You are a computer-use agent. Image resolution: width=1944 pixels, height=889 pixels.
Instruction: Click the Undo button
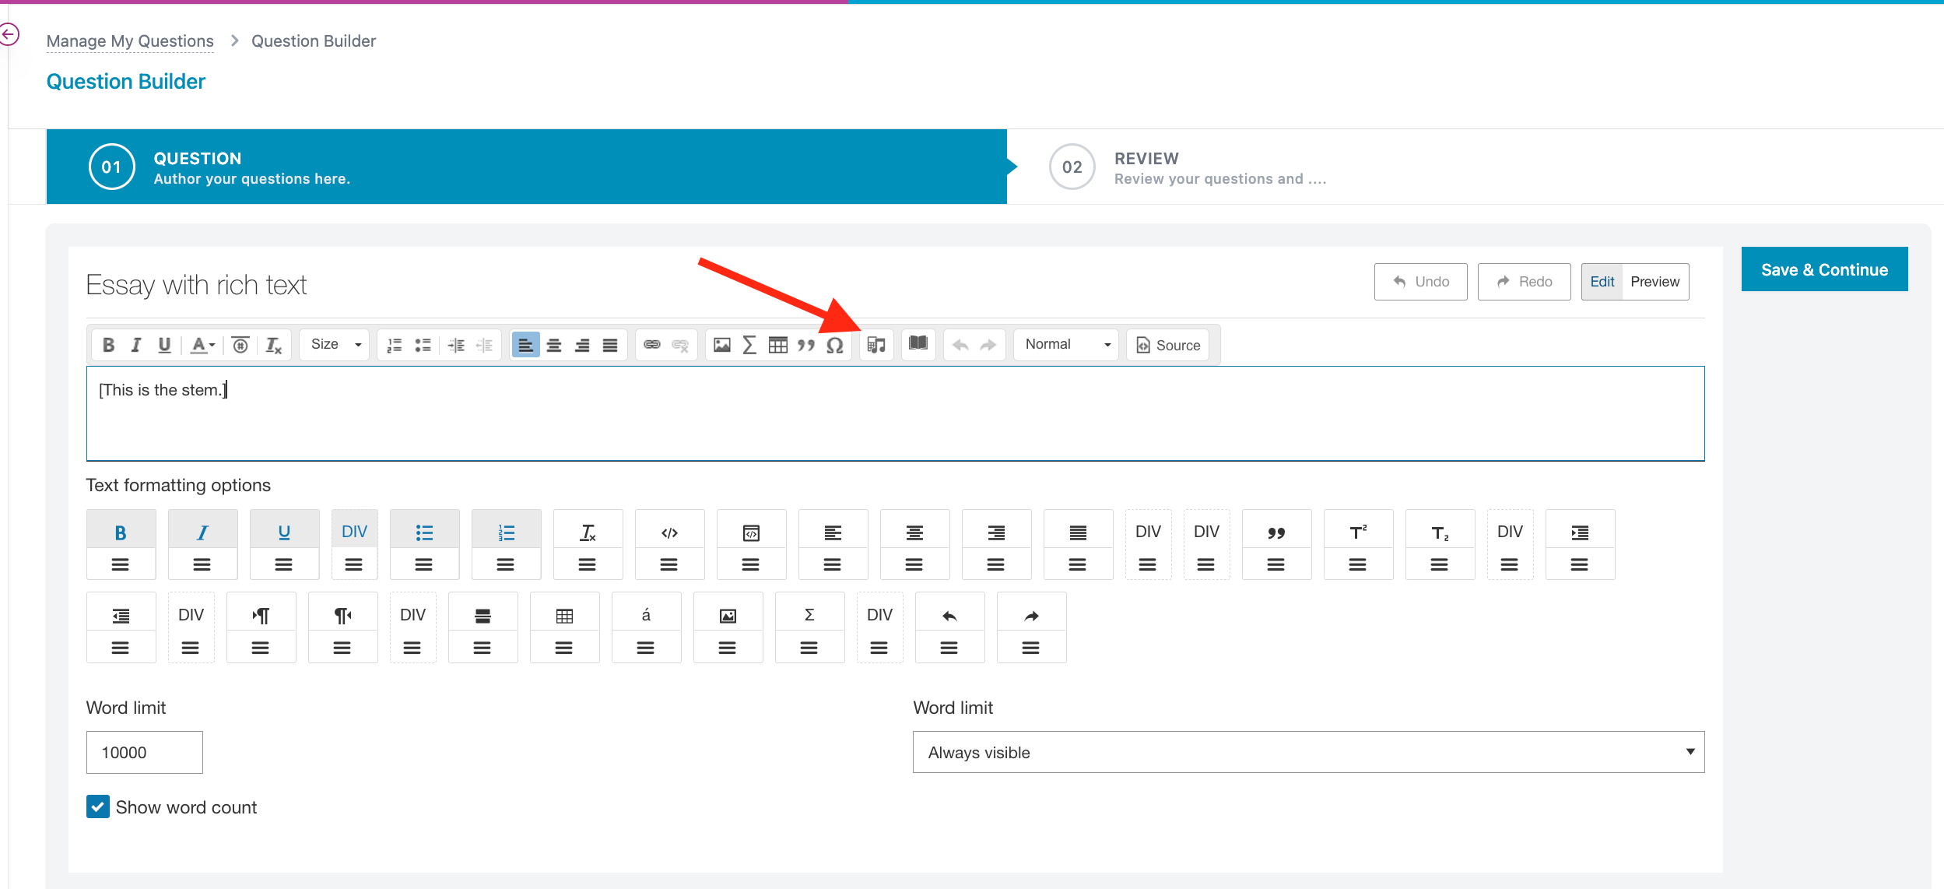(1421, 281)
